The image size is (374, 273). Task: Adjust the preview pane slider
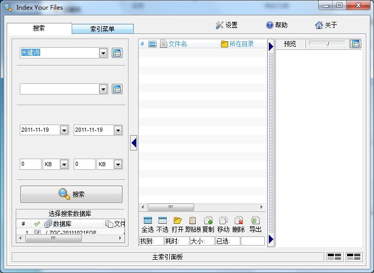click(x=327, y=44)
